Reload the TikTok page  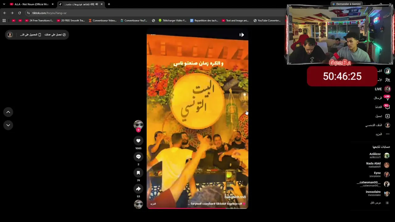tap(19, 13)
